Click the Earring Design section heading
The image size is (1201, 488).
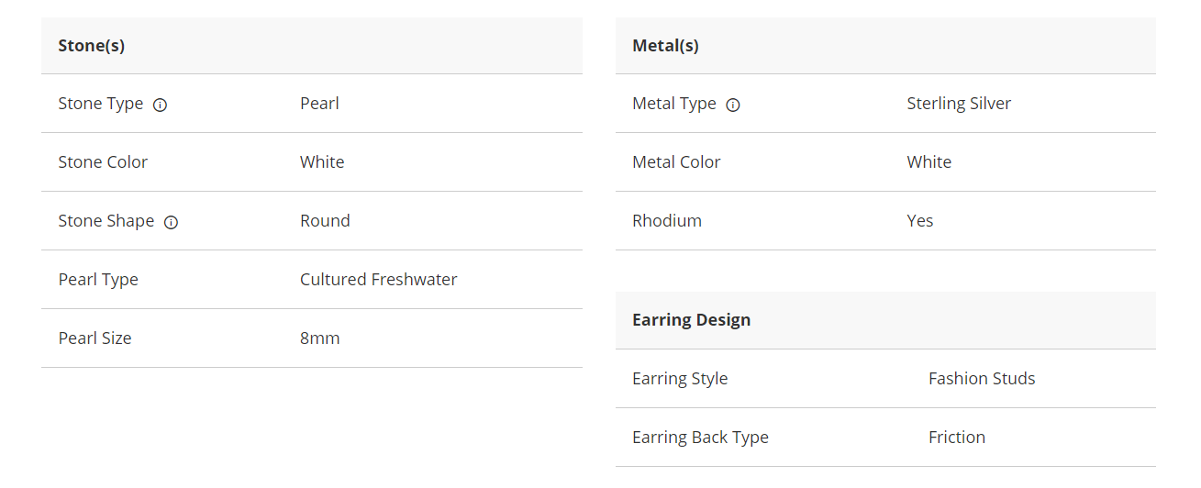coord(691,320)
